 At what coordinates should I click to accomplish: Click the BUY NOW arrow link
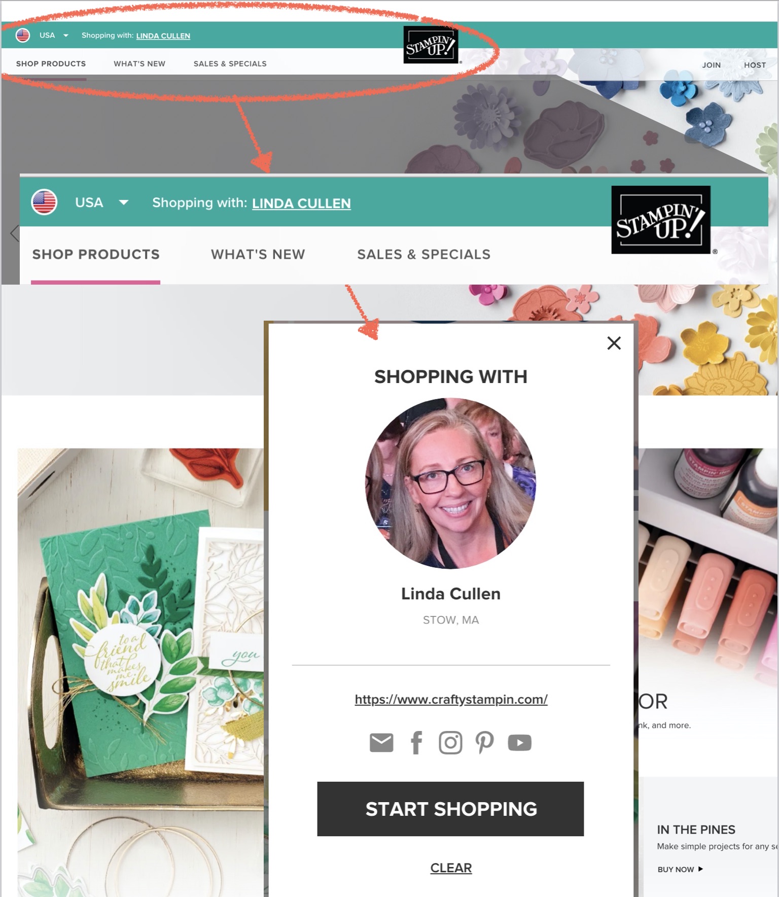[680, 869]
